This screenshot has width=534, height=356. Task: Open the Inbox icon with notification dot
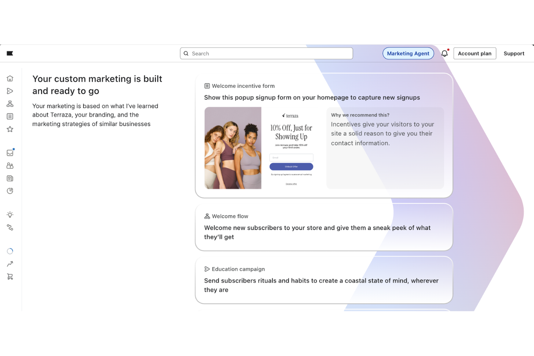point(10,153)
